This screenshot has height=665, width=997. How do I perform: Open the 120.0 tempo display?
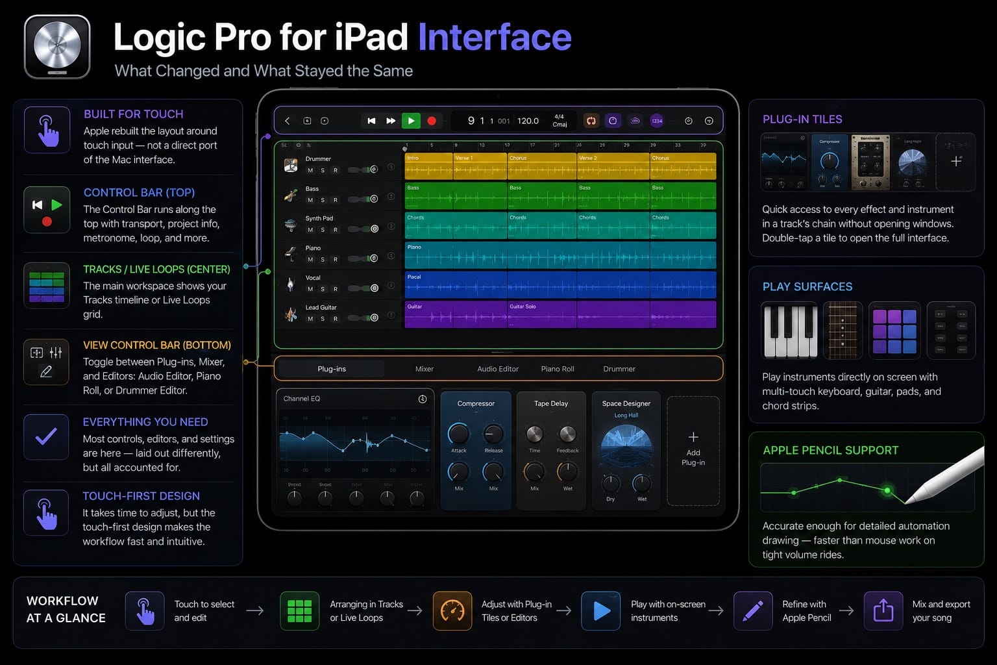click(528, 121)
